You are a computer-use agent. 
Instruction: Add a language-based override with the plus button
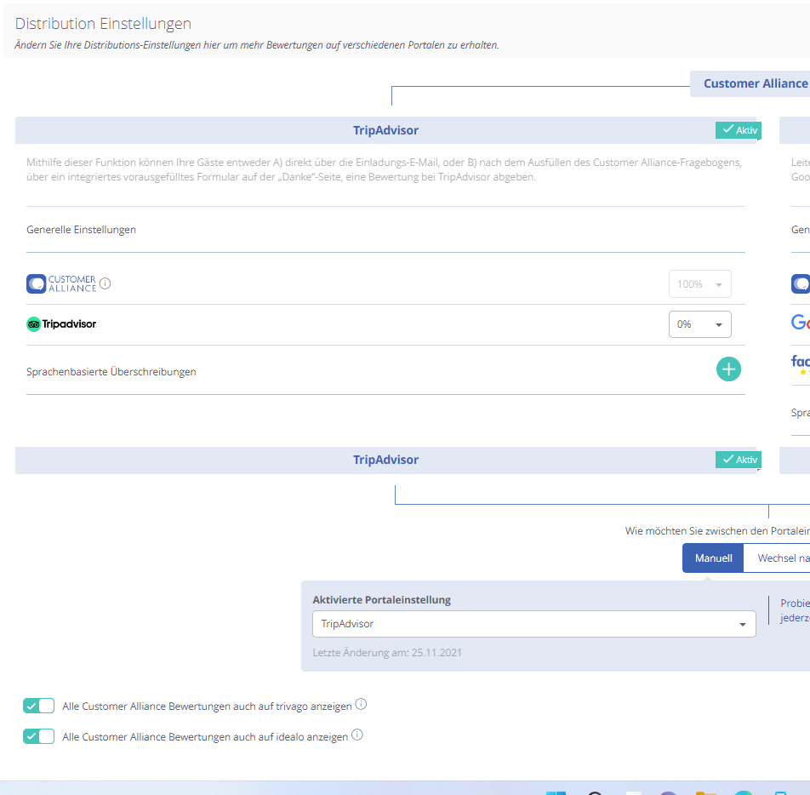pos(728,369)
